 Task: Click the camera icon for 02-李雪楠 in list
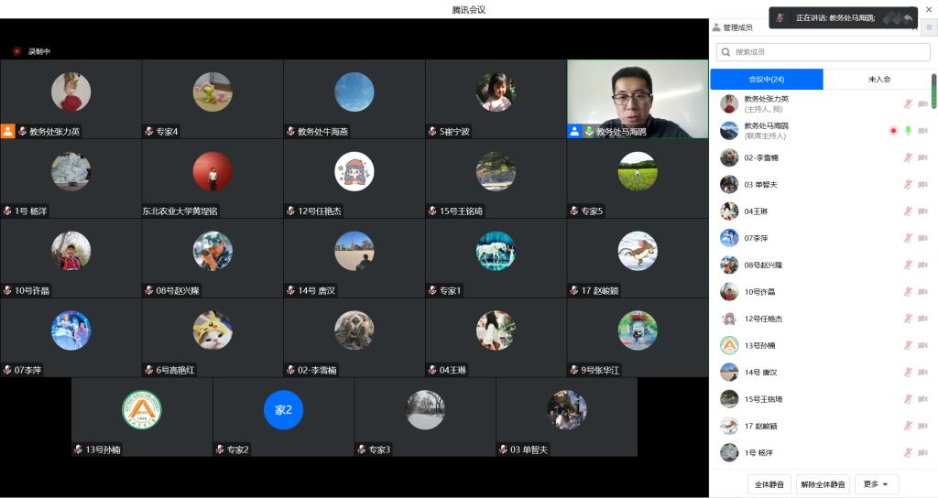click(x=922, y=157)
